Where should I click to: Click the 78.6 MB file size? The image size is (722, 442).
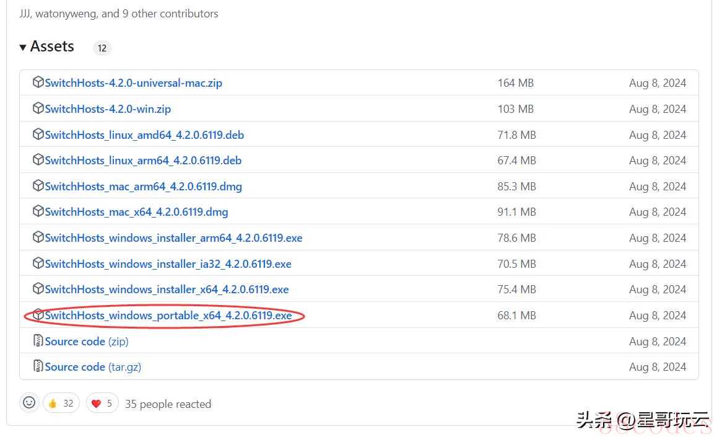click(516, 238)
